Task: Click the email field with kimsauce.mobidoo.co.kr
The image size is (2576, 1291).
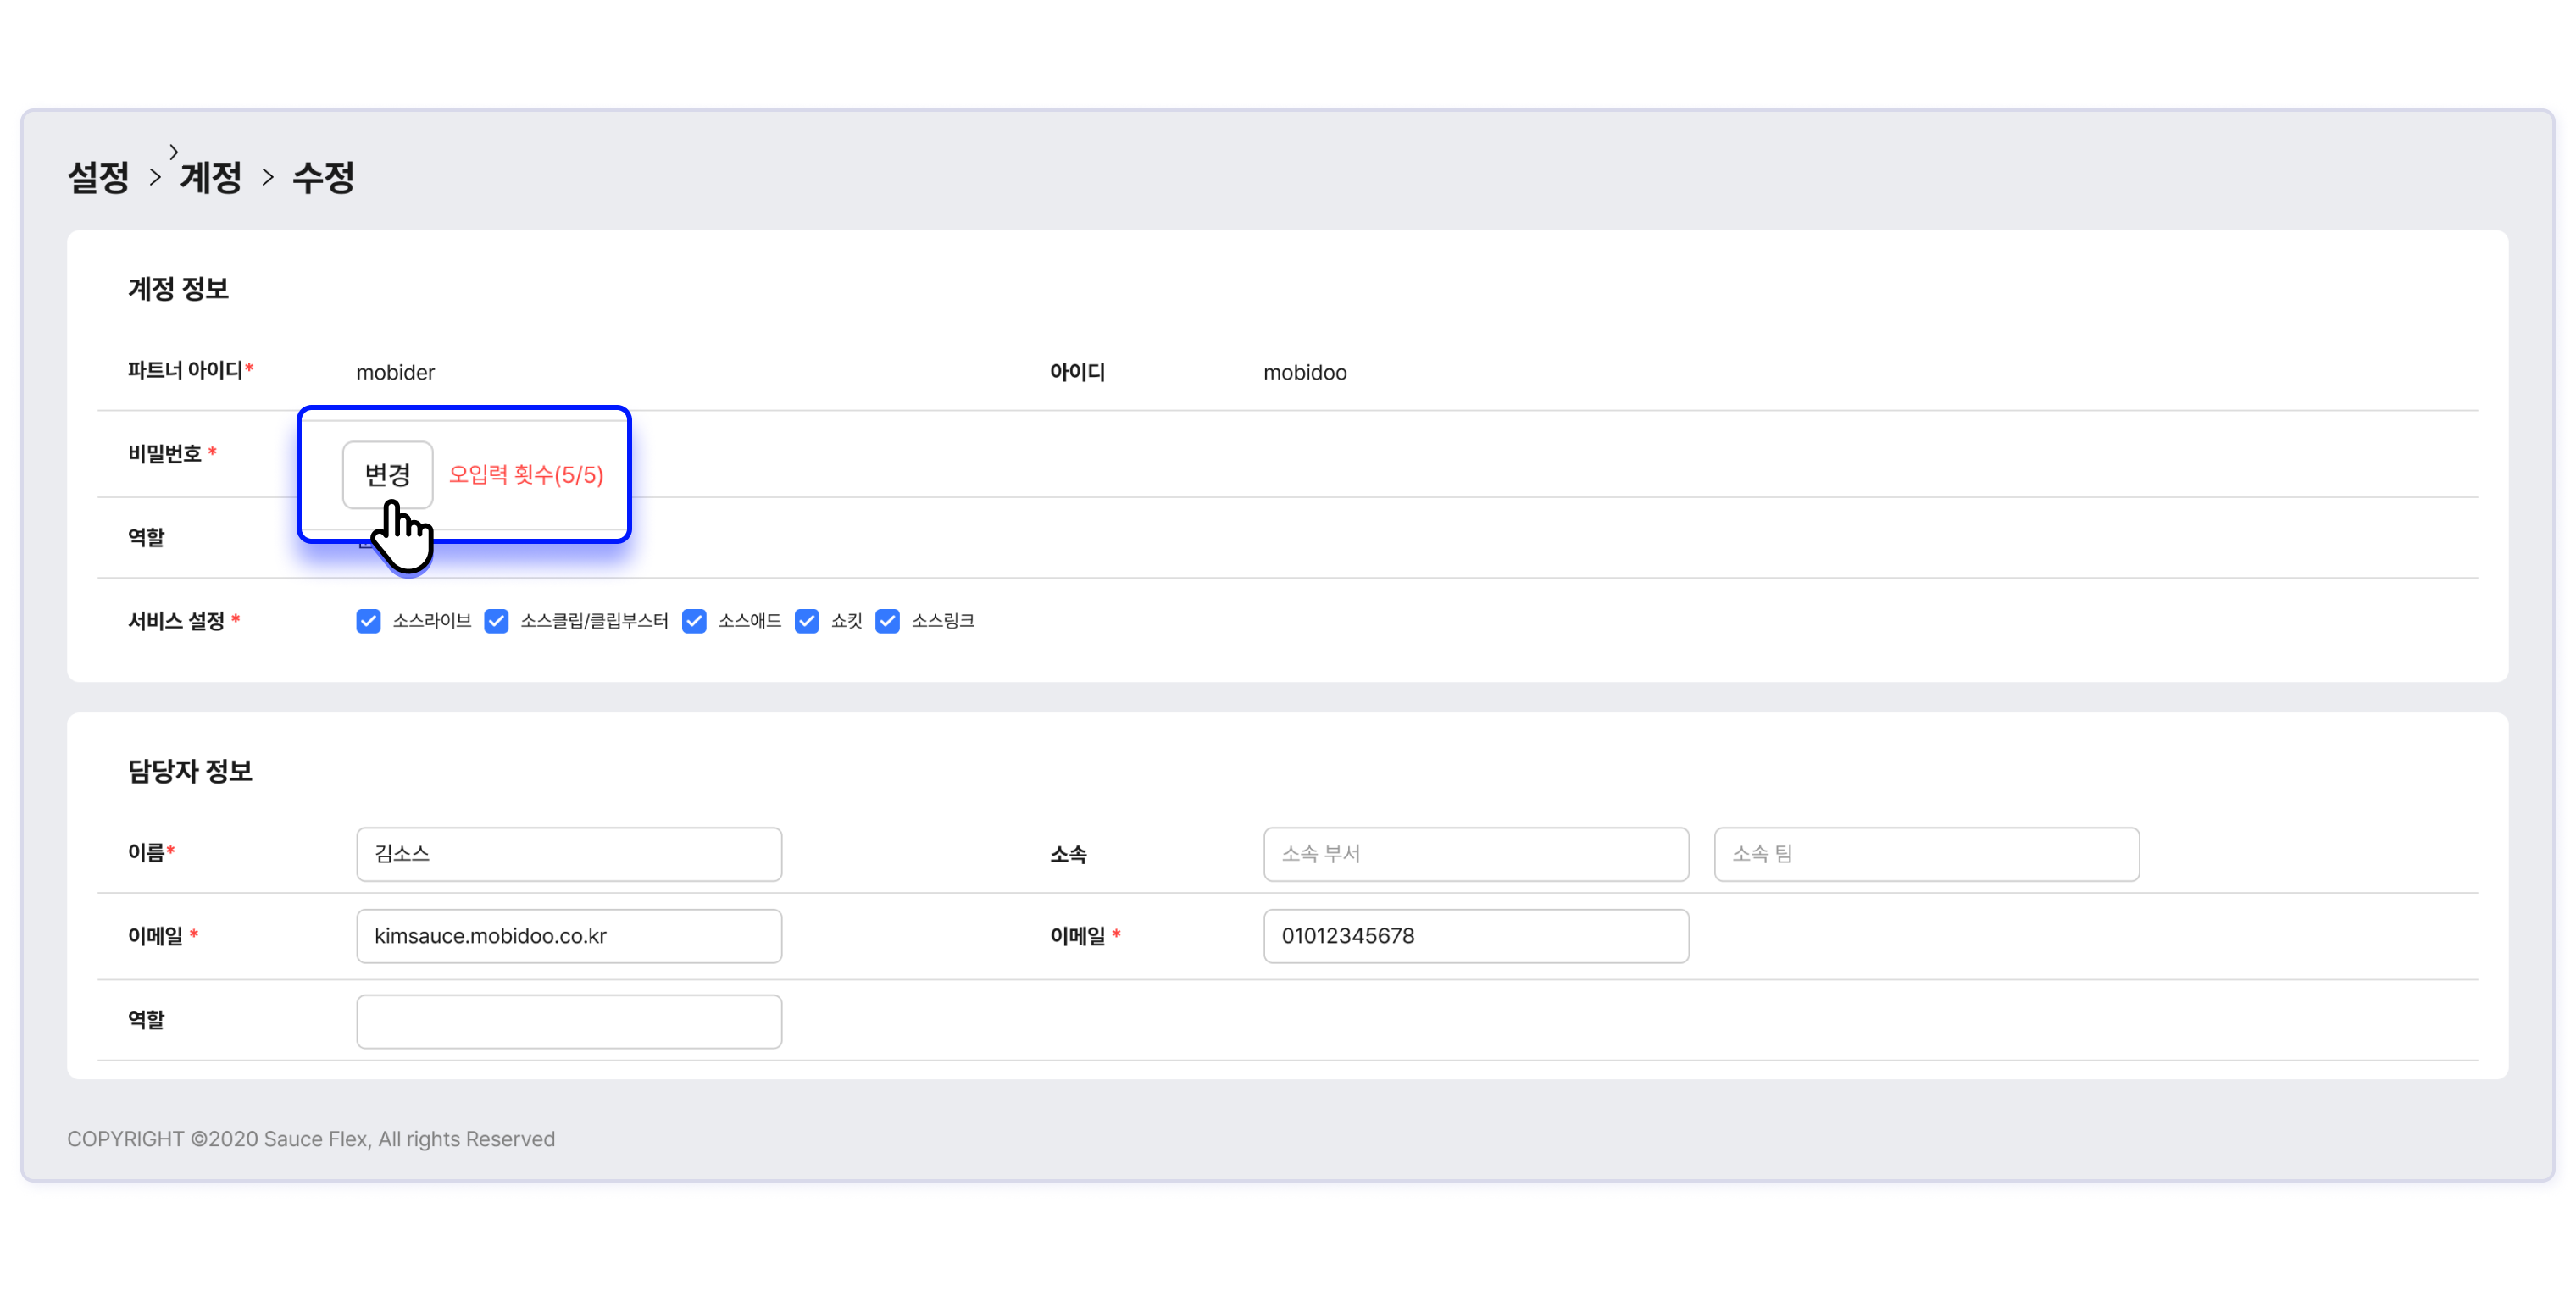Action: [x=568, y=935]
